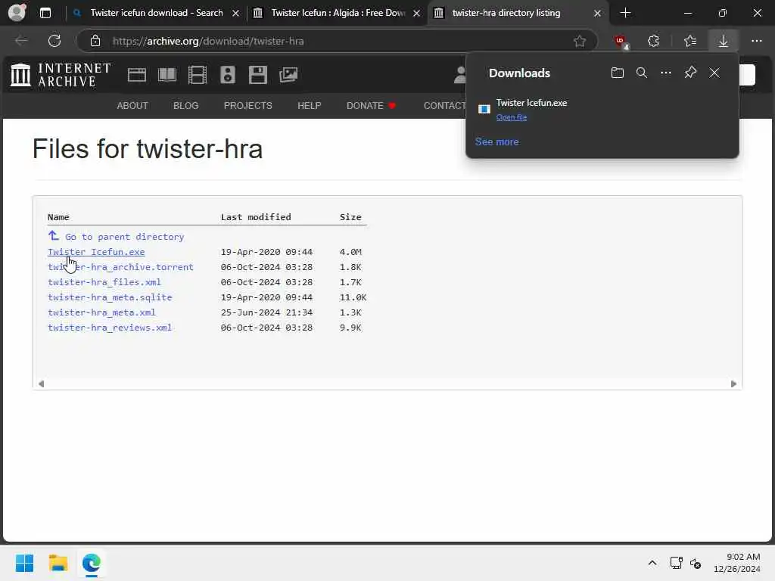Open the Windows Start menu
Image resolution: width=775 pixels, height=581 pixels.
click(24, 563)
